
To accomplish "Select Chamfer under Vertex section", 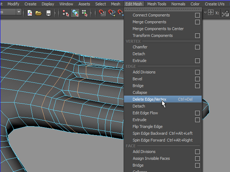I will pos(140,47).
